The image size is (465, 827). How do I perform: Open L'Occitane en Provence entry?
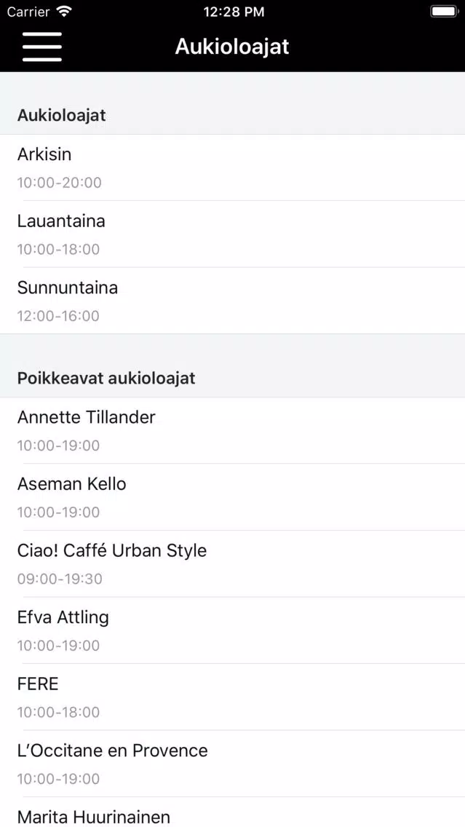coord(232,764)
